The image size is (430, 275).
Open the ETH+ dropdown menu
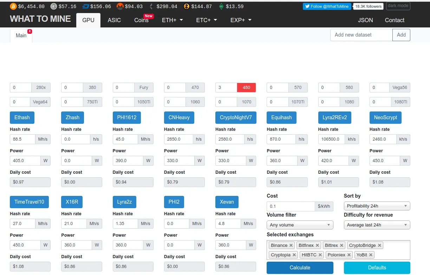pos(172,20)
